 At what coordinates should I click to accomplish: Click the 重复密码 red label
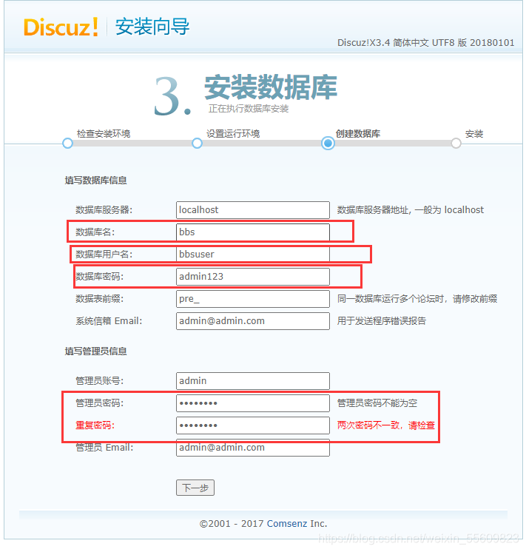click(95, 425)
